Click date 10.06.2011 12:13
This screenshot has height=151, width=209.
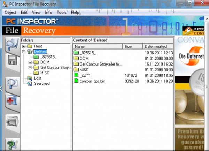pyautogui.click(x=159, y=53)
